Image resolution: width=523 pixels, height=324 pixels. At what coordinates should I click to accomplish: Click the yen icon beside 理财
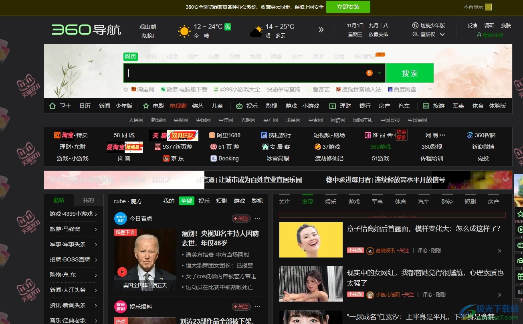(332, 106)
